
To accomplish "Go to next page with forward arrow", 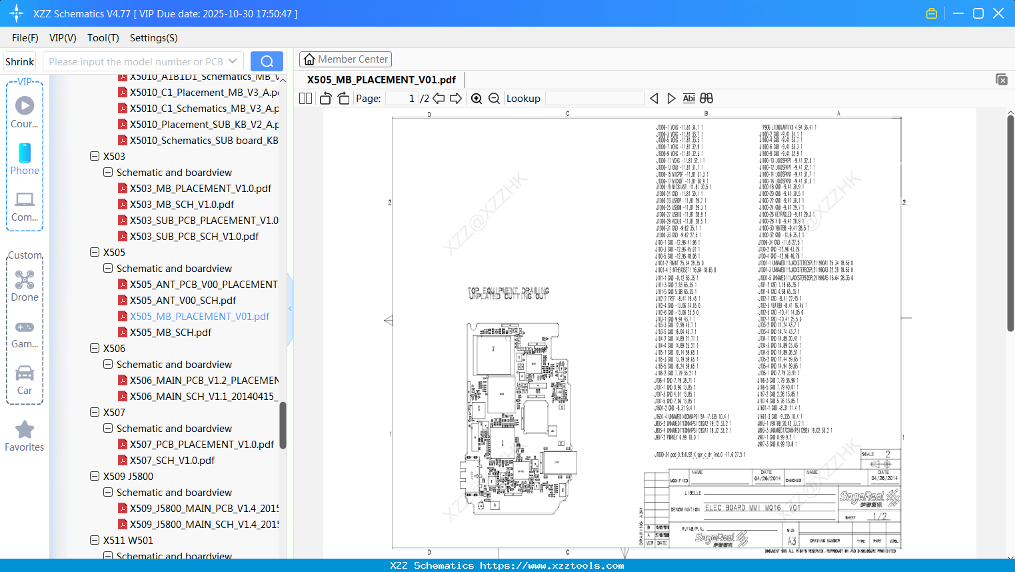I will click(x=456, y=98).
